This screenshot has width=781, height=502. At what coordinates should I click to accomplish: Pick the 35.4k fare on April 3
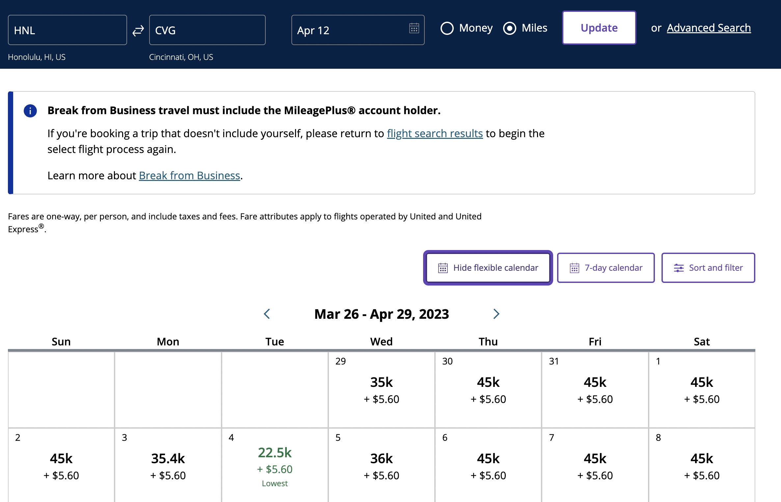point(168,465)
